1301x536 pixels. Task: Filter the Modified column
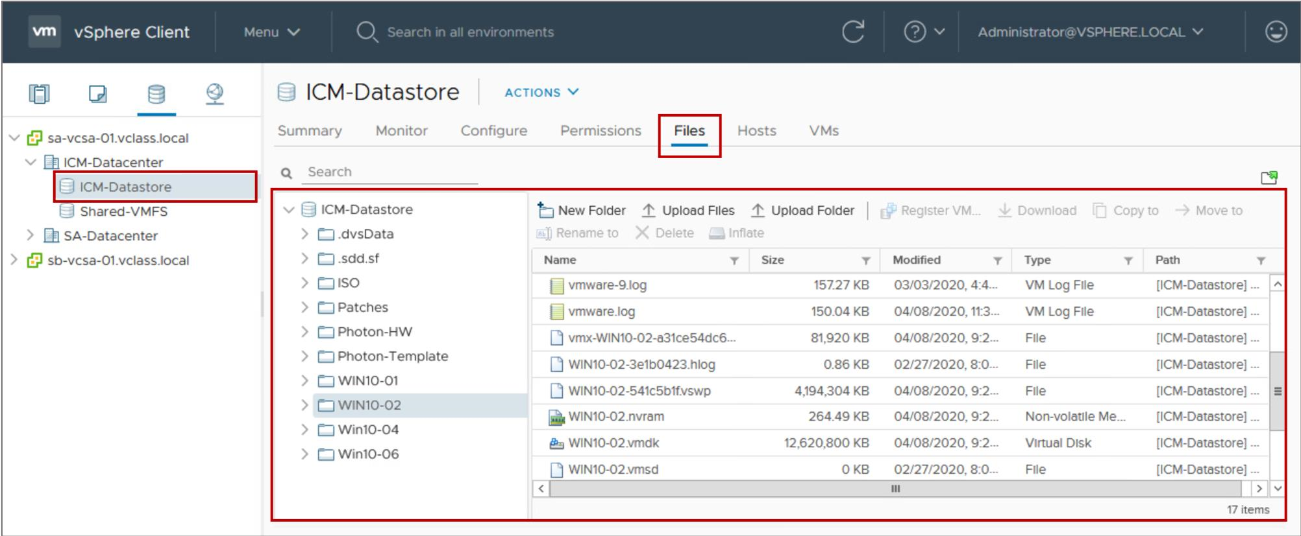tap(997, 261)
